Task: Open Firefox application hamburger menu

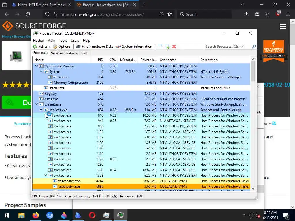Action: [x=288, y=14]
